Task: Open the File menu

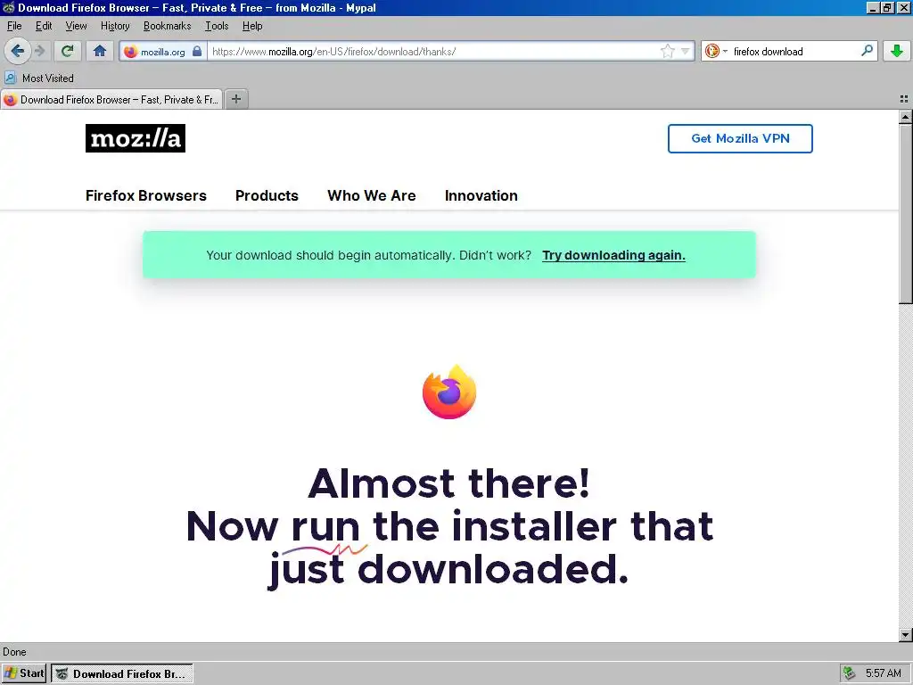Action: pyautogui.click(x=14, y=26)
